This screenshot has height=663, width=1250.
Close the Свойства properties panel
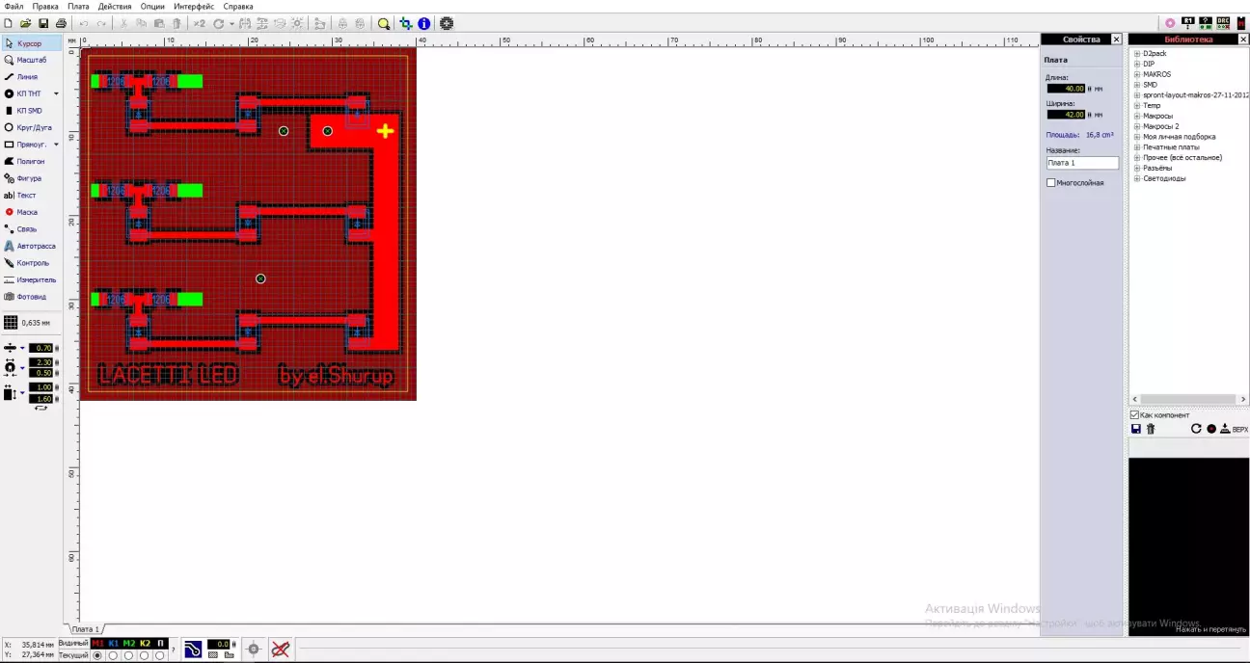click(x=1117, y=40)
